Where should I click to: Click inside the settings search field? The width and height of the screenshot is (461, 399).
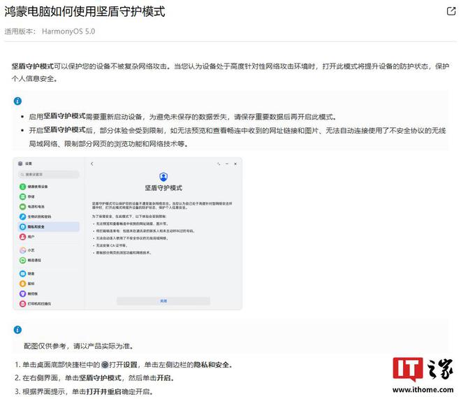(49, 175)
